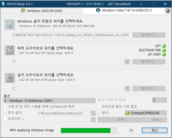
Task: Click the 2x speed indicator text
Action: pos(131,130)
